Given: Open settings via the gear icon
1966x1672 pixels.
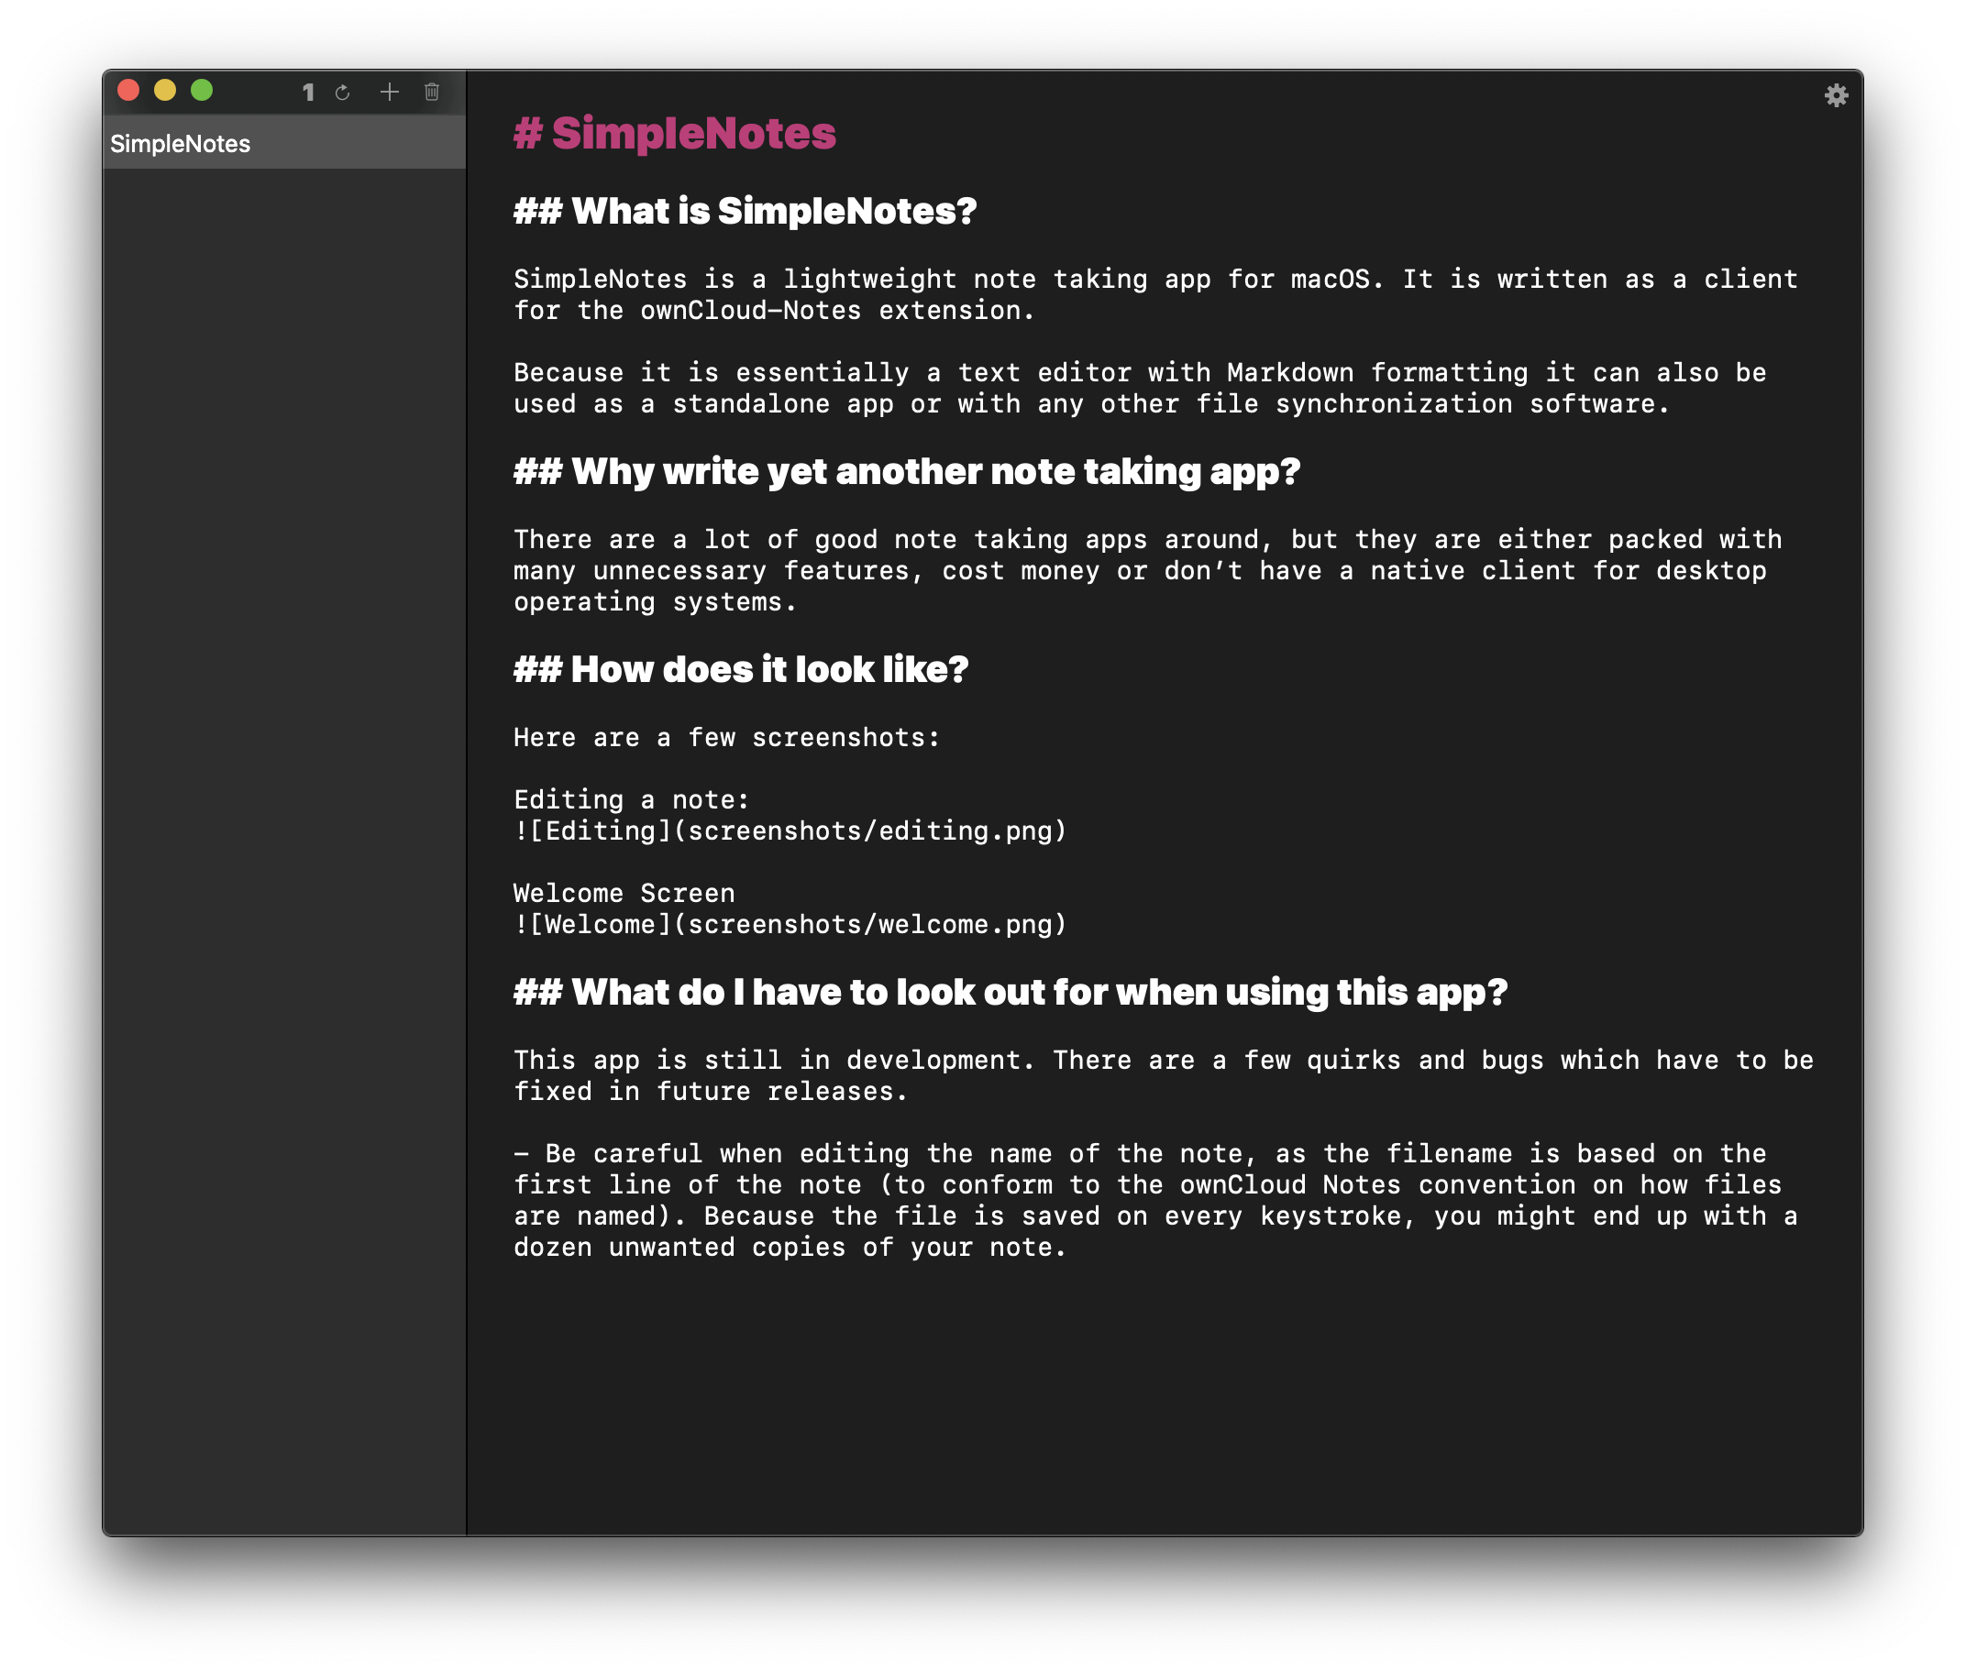Looking at the screenshot, I should (1836, 94).
